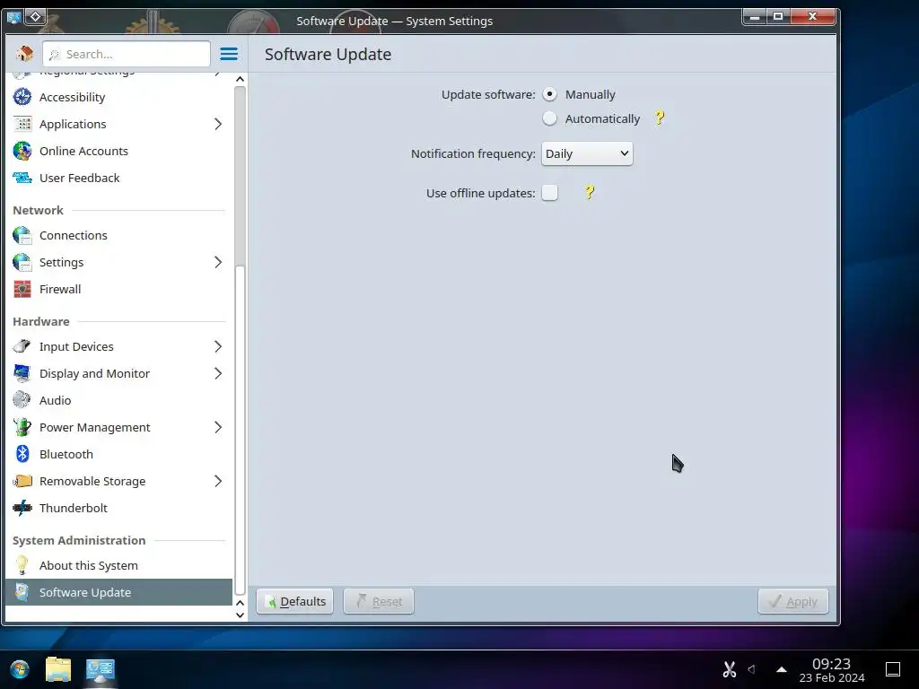Screen dimensions: 919x689
Task: Open the hamburger menu button
Action: click(x=229, y=54)
